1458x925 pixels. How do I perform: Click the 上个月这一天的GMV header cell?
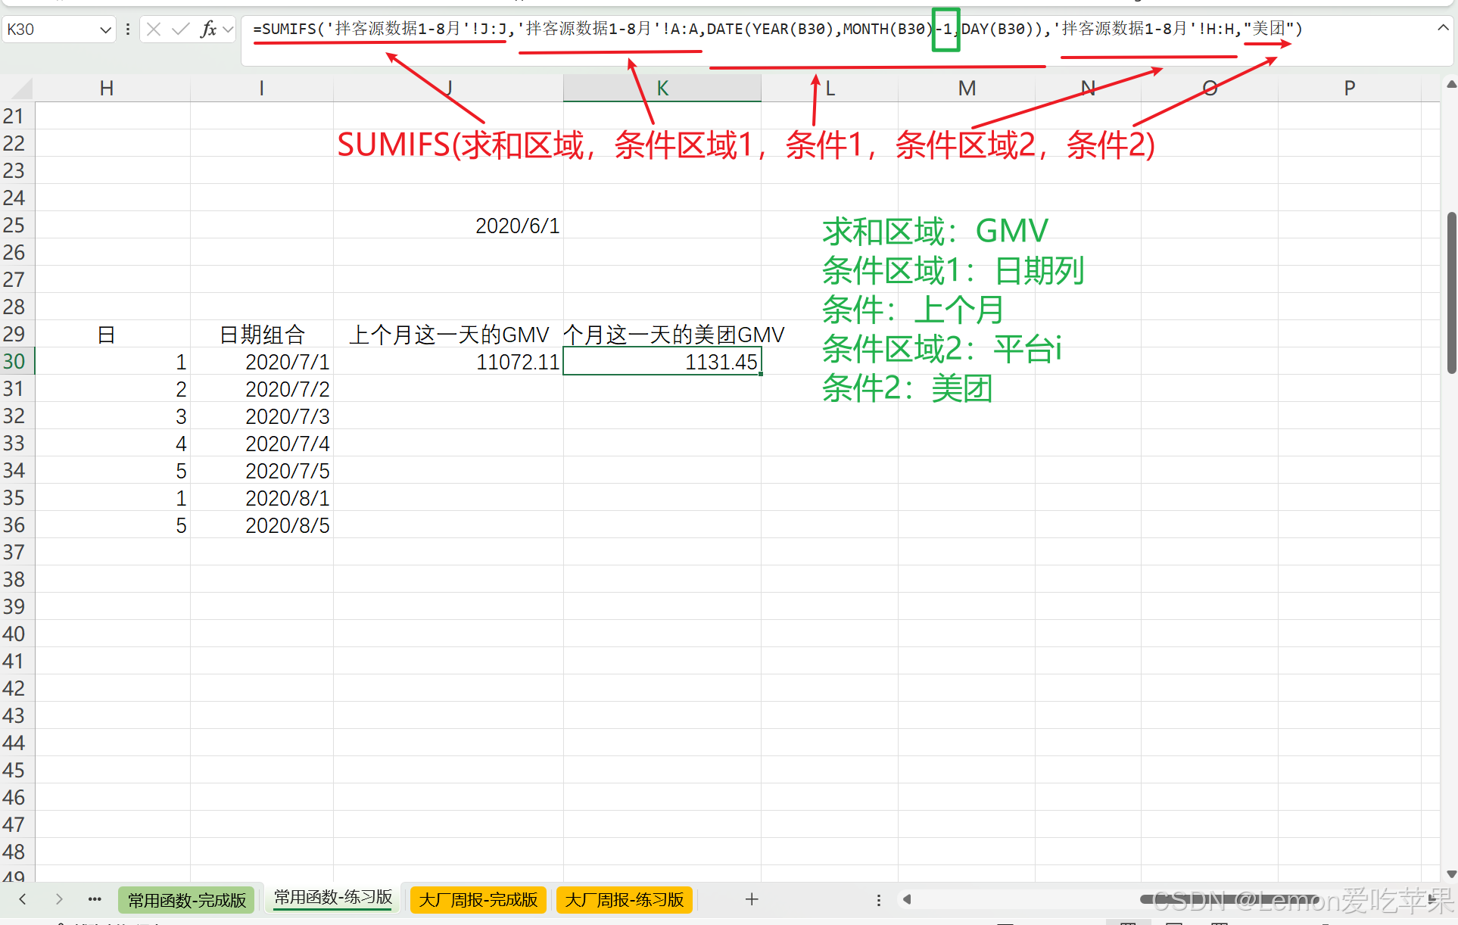[x=448, y=335]
